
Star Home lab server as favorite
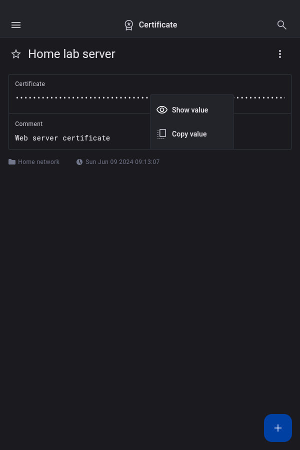(16, 54)
